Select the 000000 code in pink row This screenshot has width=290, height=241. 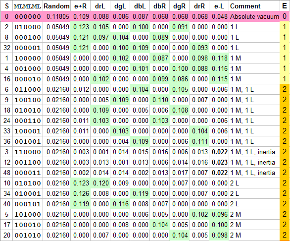pyautogui.click(x=28, y=16)
